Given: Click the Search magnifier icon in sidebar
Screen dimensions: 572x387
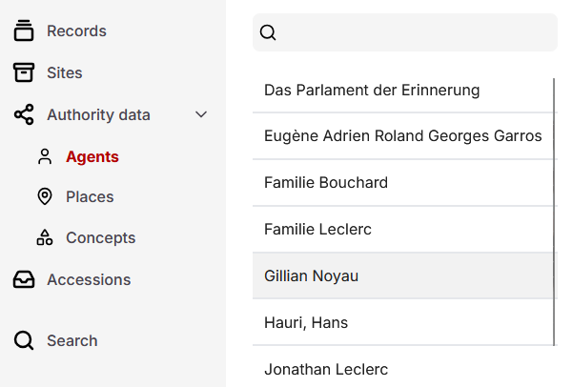Looking at the screenshot, I should [x=24, y=340].
